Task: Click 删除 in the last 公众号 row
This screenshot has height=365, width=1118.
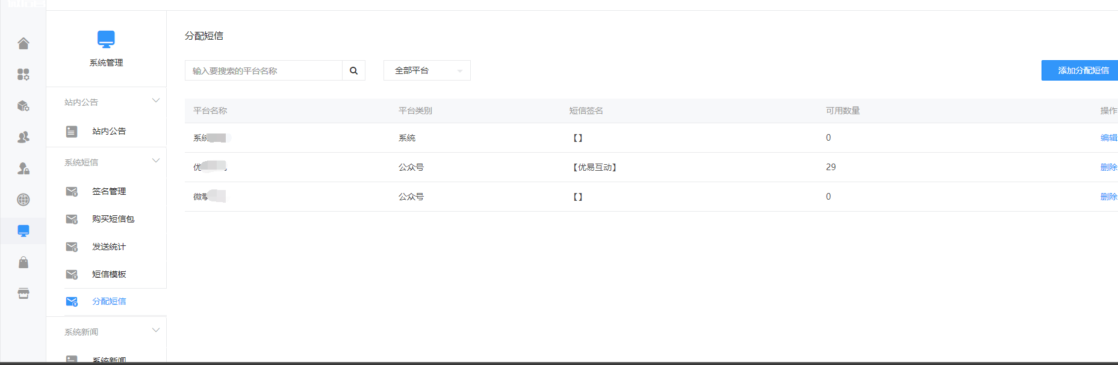Action: [x=1109, y=197]
